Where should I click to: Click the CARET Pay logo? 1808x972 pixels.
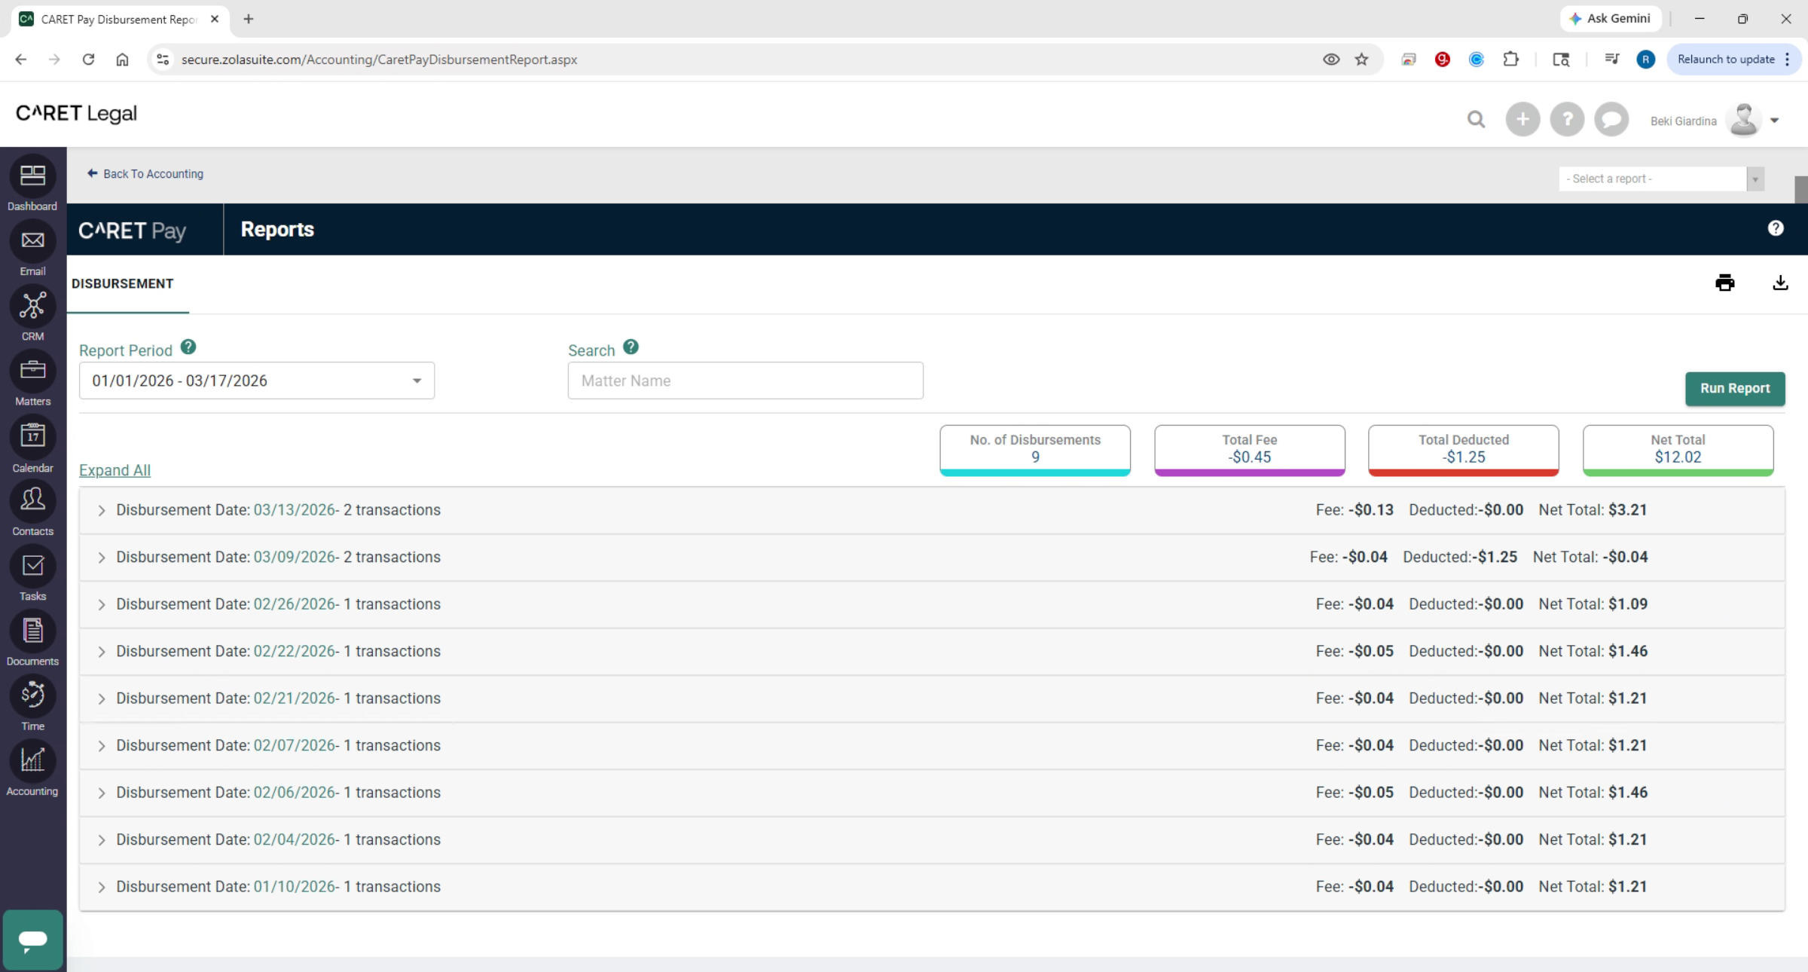132,231
